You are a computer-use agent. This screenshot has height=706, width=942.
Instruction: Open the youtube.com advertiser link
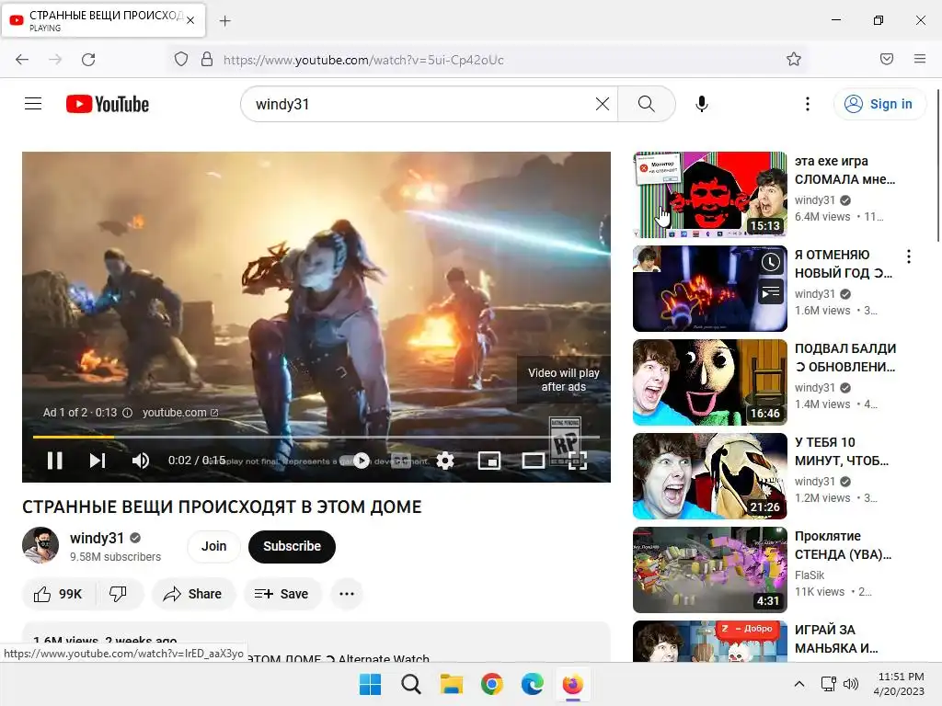[x=179, y=413]
